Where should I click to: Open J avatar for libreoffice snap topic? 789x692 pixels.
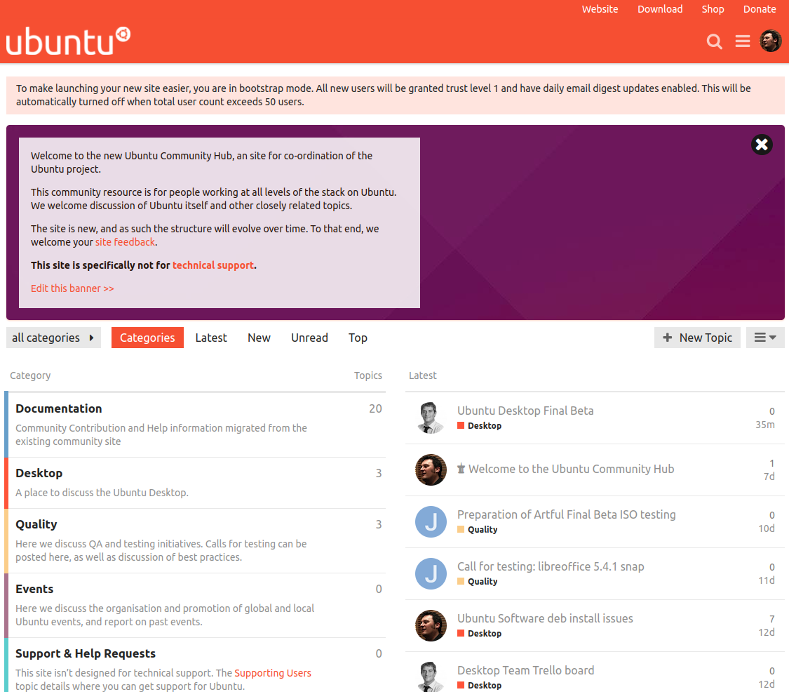pyautogui.click(x=431, y=573)
